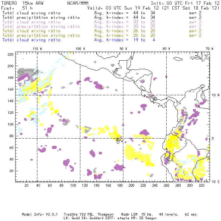Viewport: 221px width, 221px height.
Task: Select the 70 W longitude label
Action: point(209,49)
